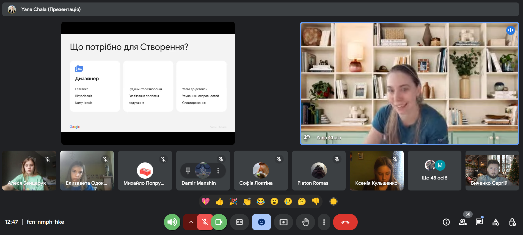Open the activities shapes icon

(x=496, y=222)
